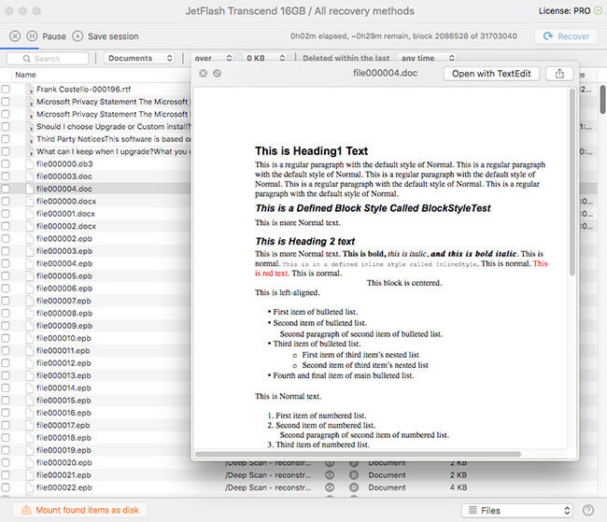Check the box for file000001.docx
The image size is (607, 522).
[x=6, y=213]
